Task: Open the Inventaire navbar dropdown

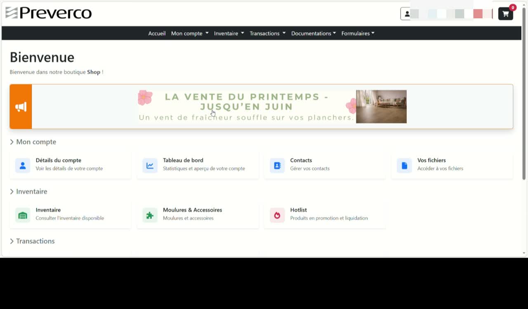Action: point(229,33)
